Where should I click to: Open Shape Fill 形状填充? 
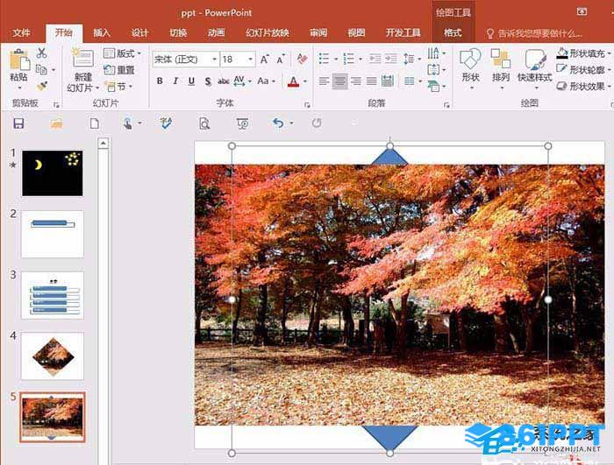[583, 53]
